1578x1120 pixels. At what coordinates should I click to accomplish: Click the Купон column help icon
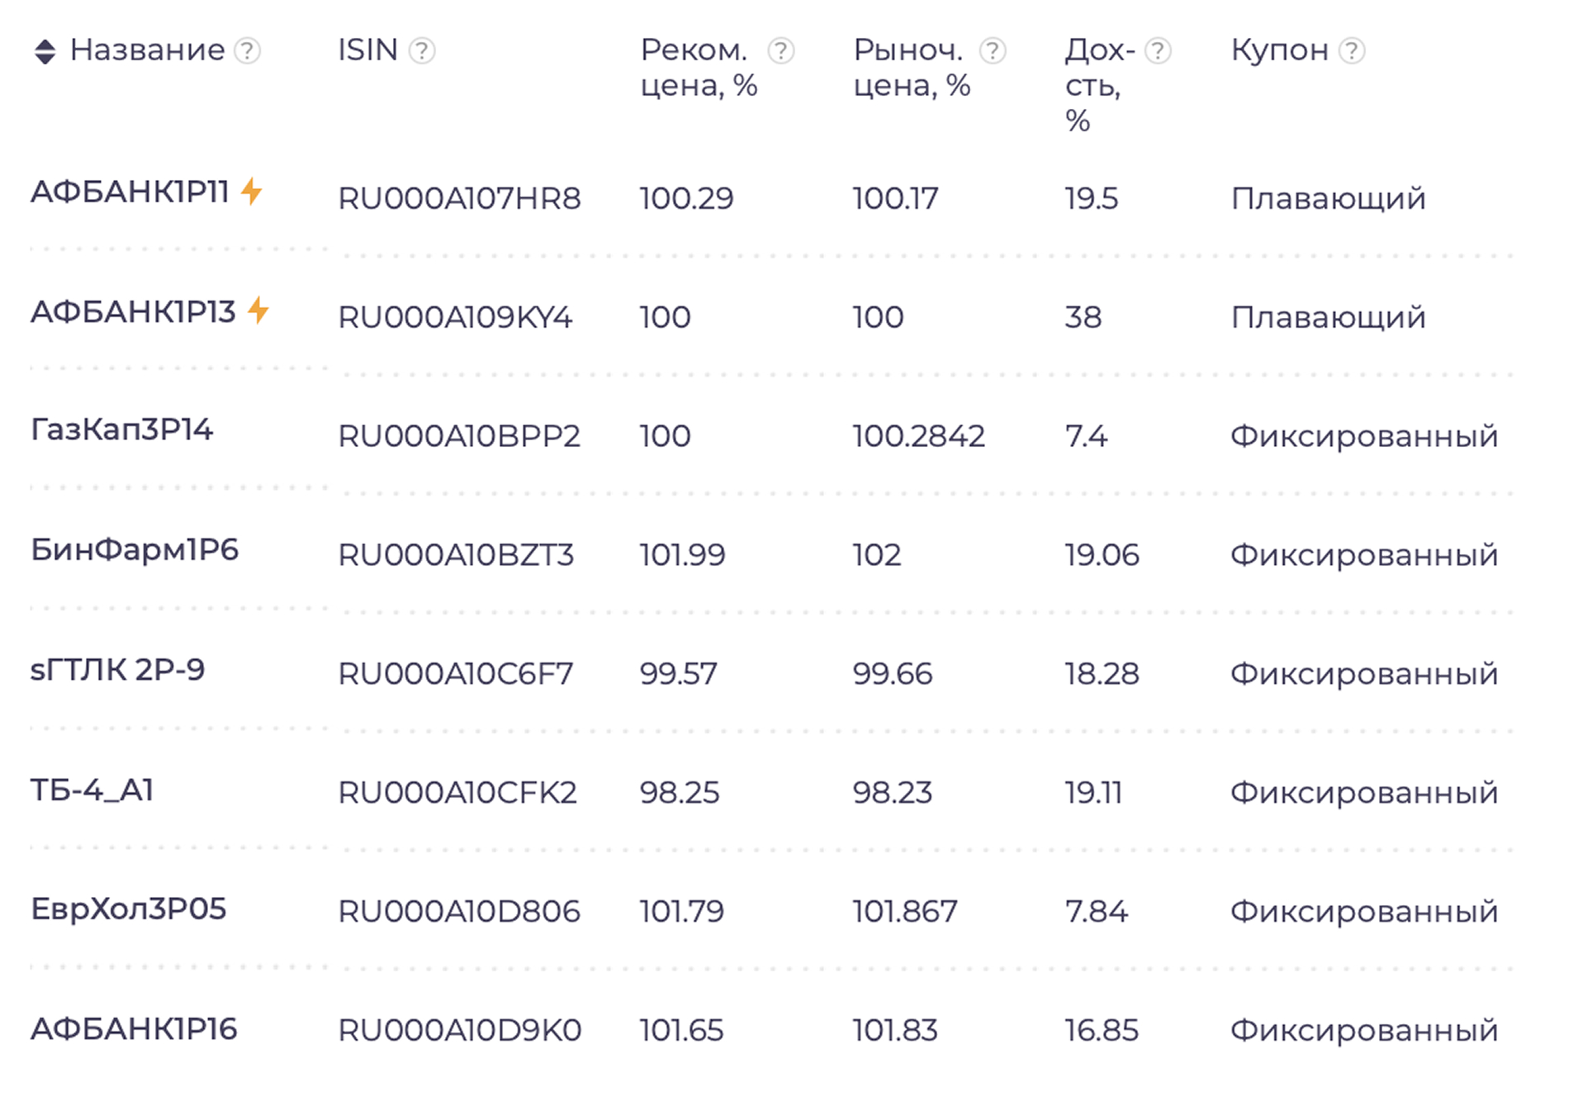tap(1351, 51)
